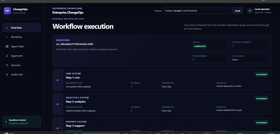This screenshot has height=134, width=280.
Task: Select the crm.update_field_mapping tool name
Action: click(78, 87)
